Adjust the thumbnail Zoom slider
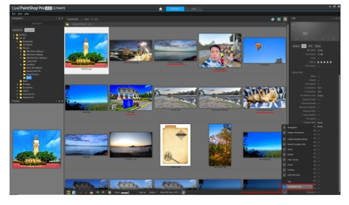 point(125,193)
